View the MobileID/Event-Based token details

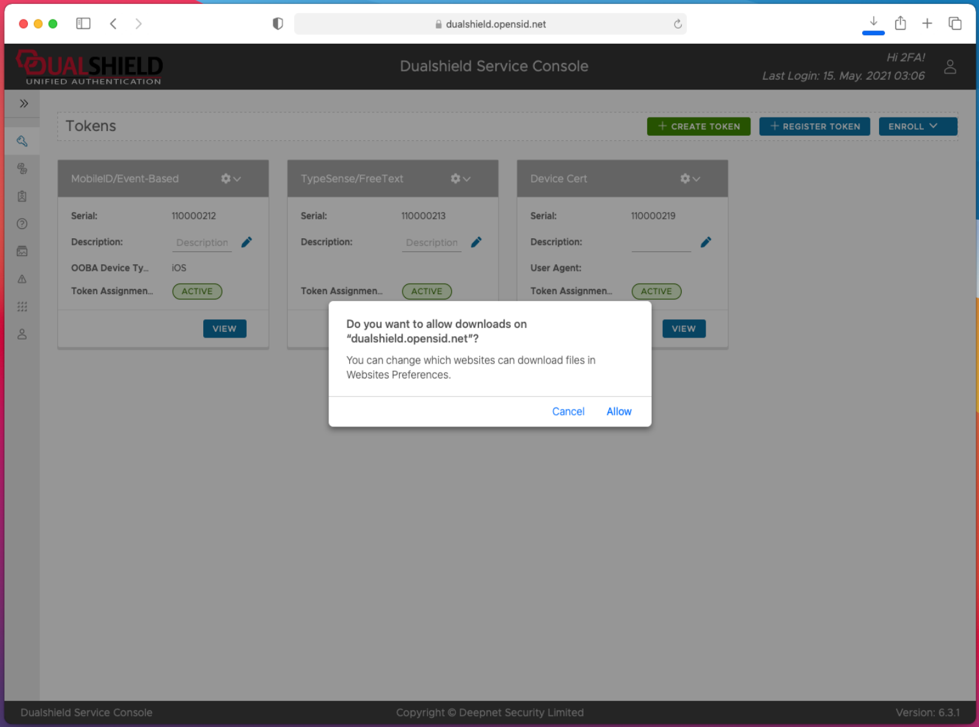click(x=225, y=328)
